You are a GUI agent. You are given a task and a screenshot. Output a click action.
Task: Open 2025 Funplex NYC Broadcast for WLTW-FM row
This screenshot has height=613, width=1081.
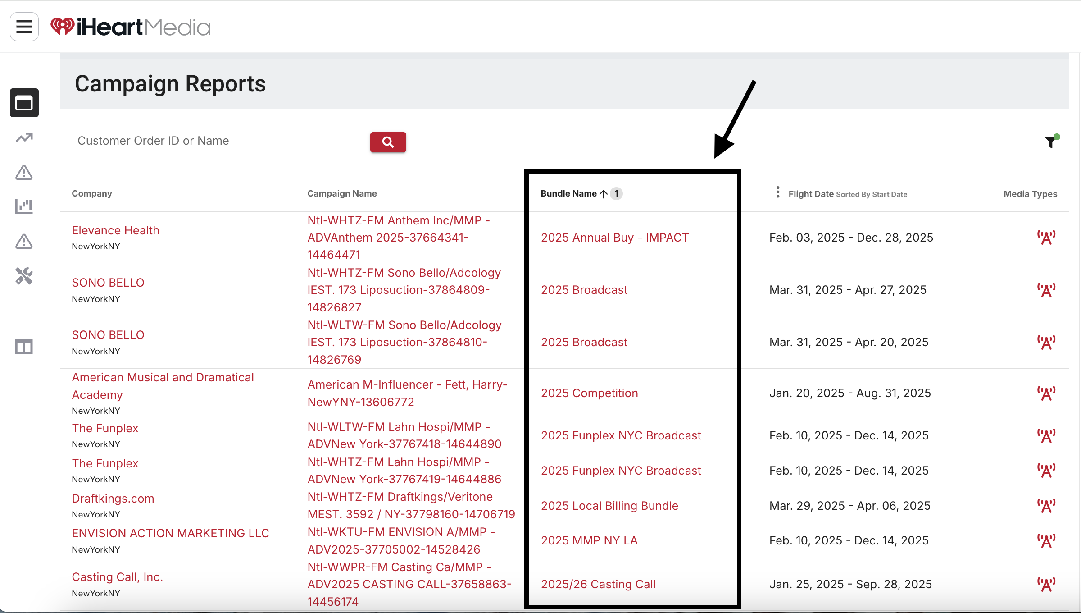coord(621,436)
